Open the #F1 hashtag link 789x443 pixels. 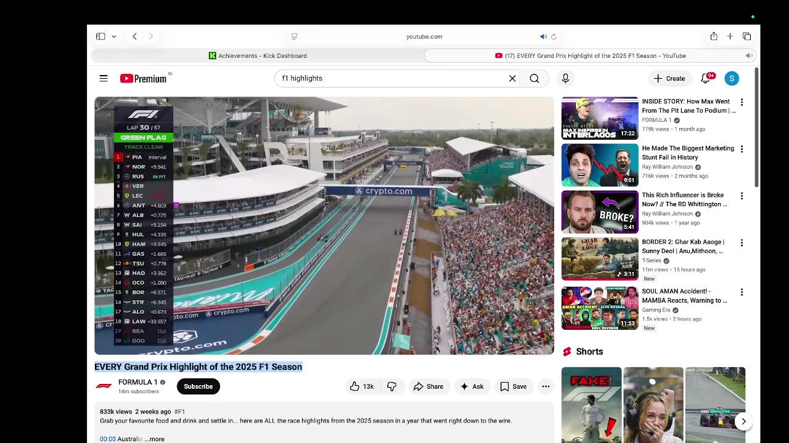pos(179,412)
